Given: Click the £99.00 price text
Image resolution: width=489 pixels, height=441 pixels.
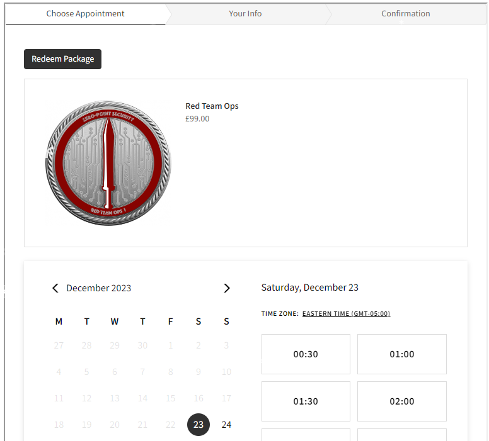Looking at the screenshot, I should [x=197, y=119].
